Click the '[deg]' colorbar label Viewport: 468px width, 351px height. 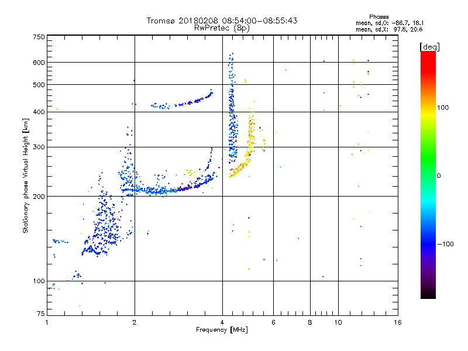tap(429, 47)
